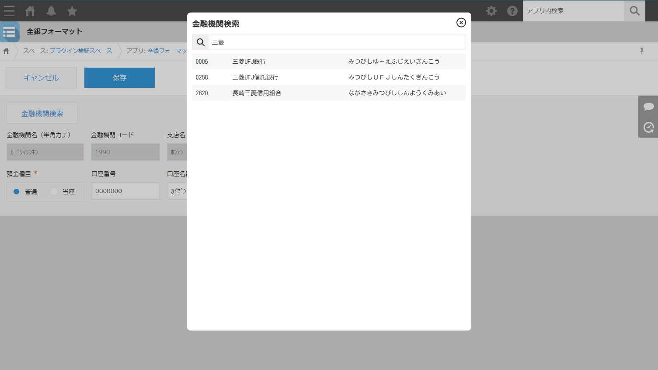Image resolution: width=658 pixels, height=370 pixels.
Task: Click the 口座番号 field with 0000000
Action: click(x=125, y=191)
